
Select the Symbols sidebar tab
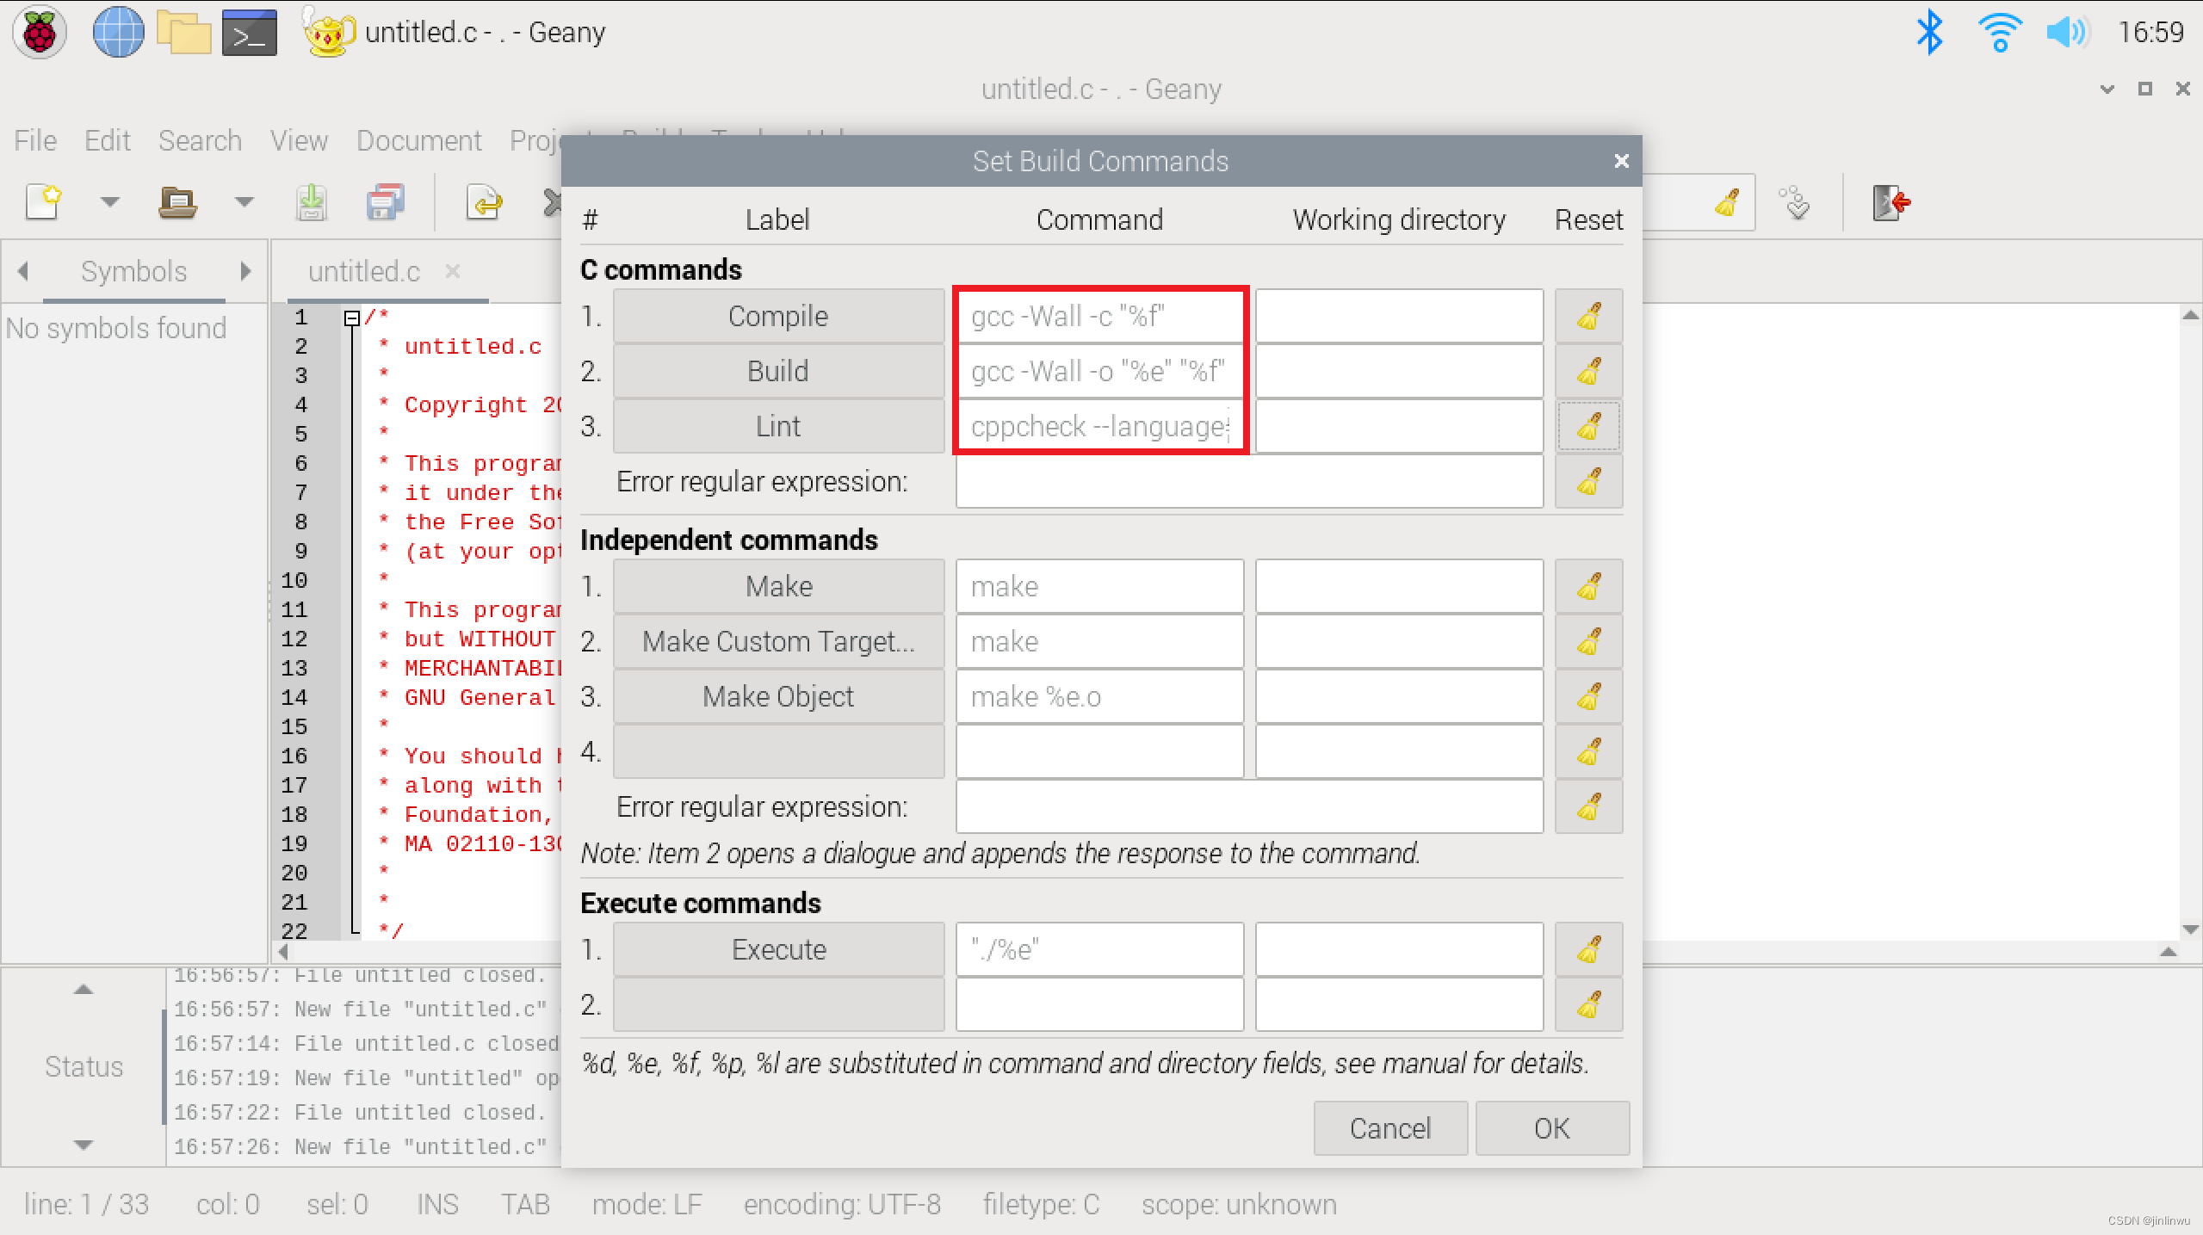click(x=133, y=271)
